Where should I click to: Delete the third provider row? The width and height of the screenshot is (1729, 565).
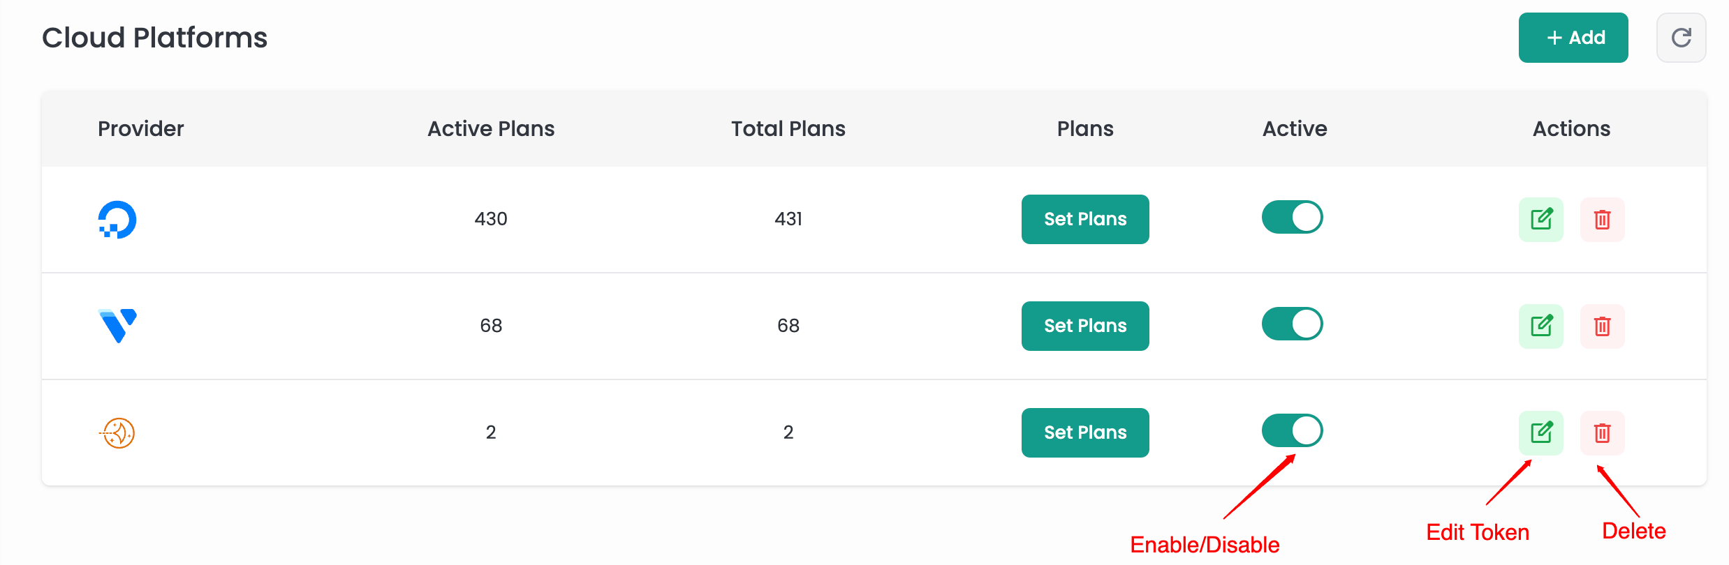click(x=1602, y=433)
